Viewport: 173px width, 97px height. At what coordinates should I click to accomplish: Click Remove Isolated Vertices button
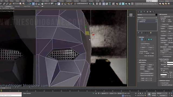pyautogui.click(x=147, y=73)
